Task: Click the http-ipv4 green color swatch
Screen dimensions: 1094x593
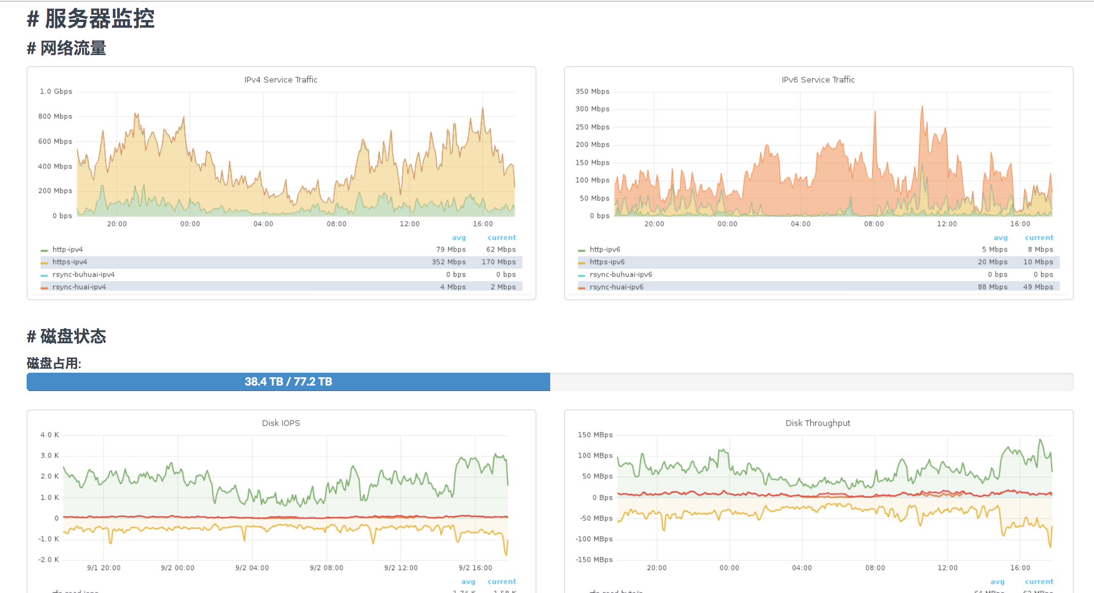Action: pyautogui.click(x=44, y=250)
